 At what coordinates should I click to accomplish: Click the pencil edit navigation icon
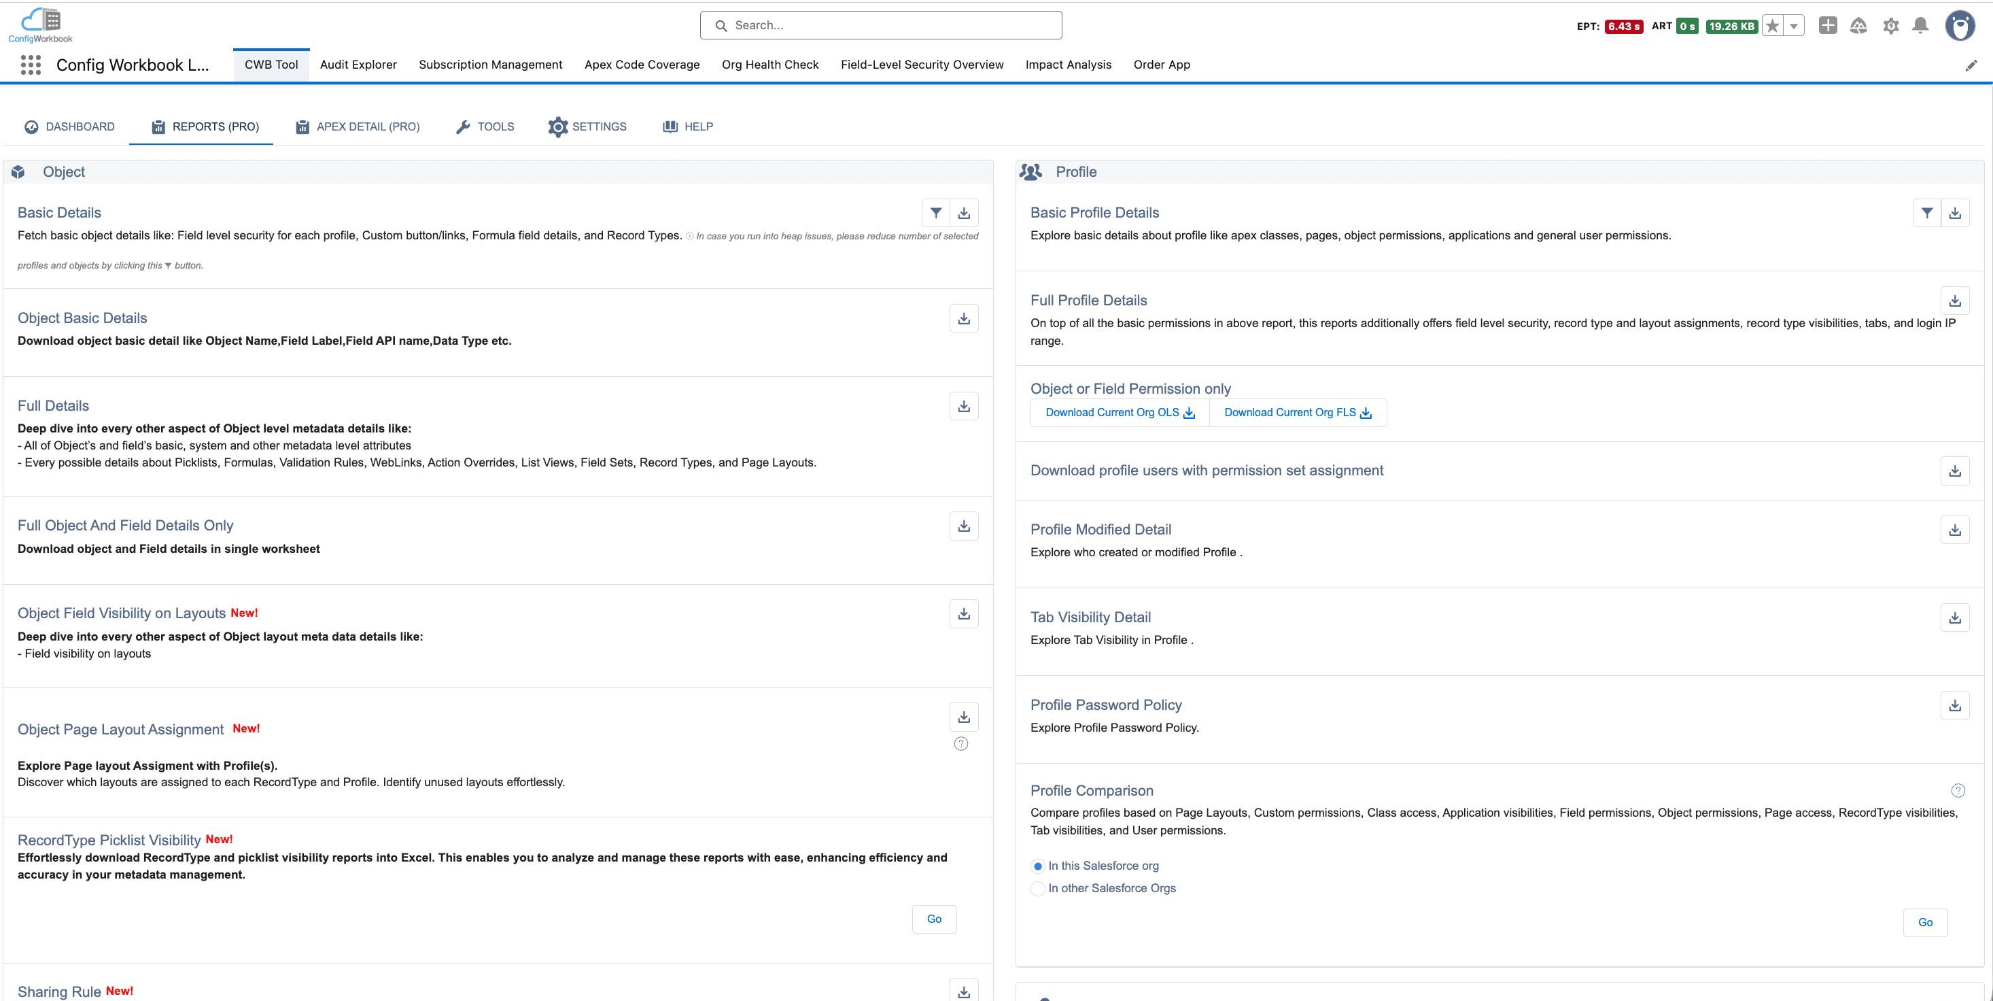tap(1971, 65)
